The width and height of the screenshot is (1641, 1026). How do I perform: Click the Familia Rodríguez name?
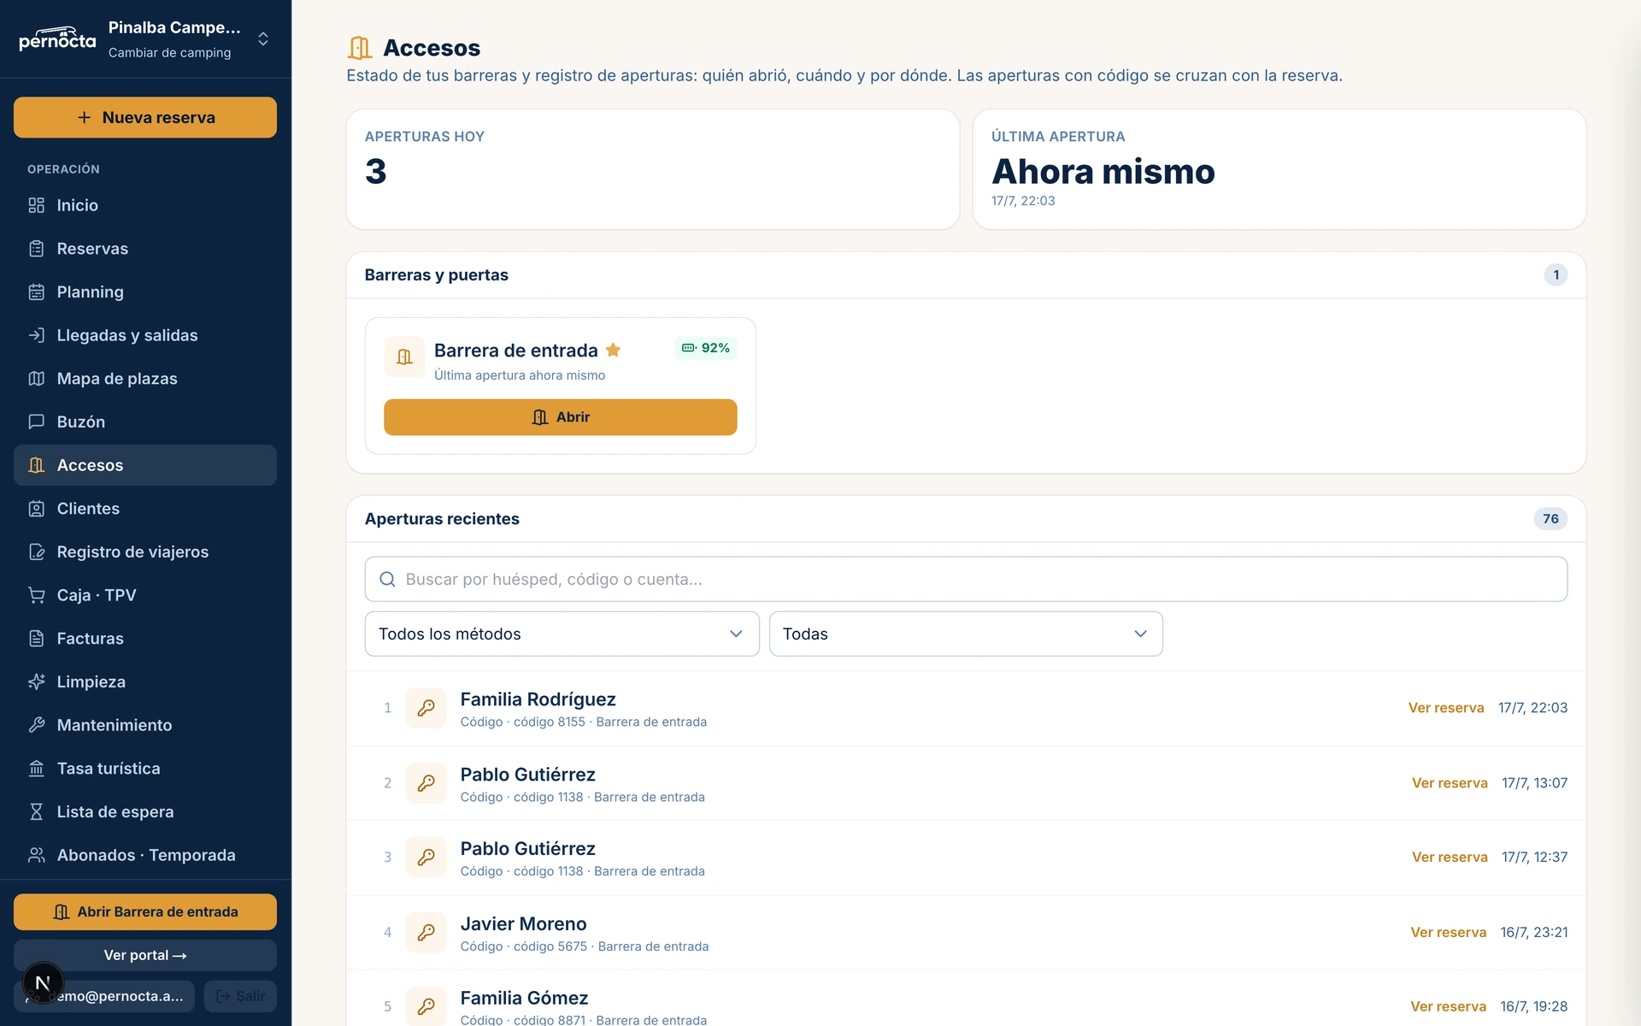point(538,699)
